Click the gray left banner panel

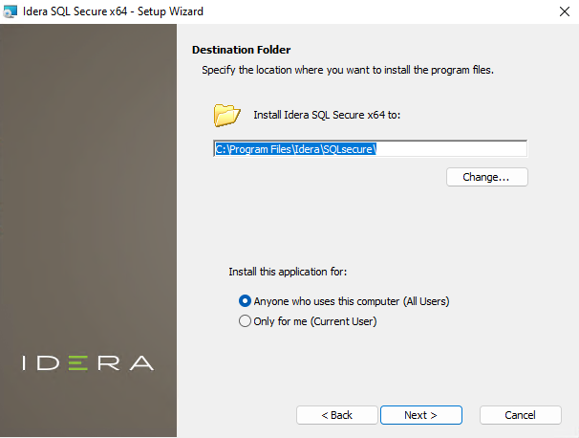[88, 191]
